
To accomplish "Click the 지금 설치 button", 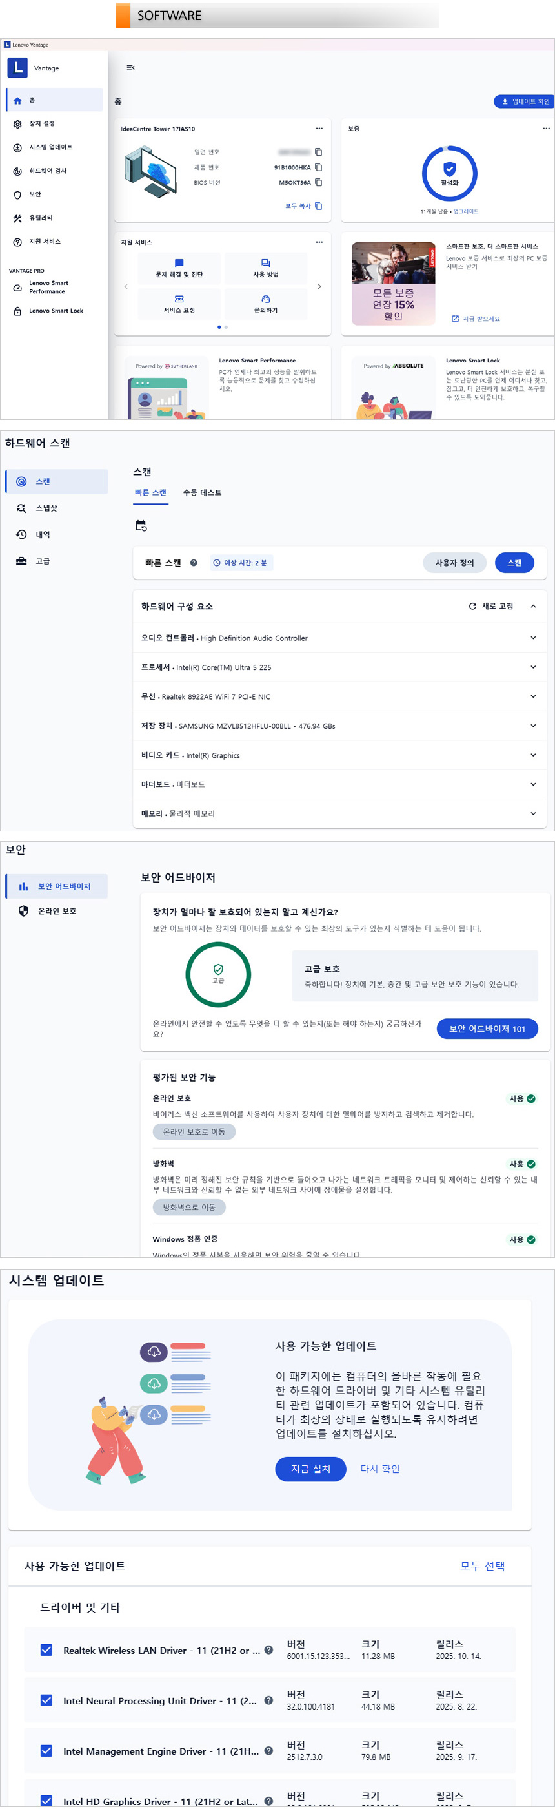I will (310, 1469).
